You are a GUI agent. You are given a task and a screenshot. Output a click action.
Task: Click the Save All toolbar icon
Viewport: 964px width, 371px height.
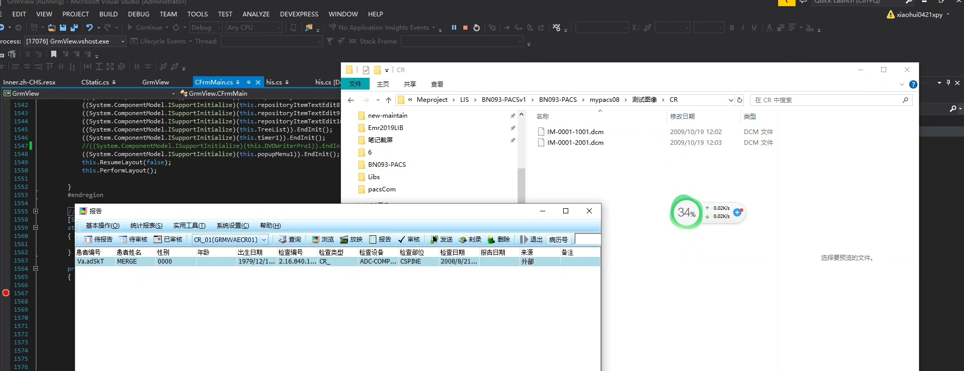[x=74, y=28]
